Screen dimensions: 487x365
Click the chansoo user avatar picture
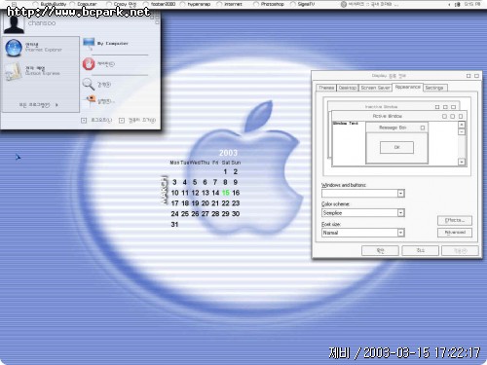point(14,24)
